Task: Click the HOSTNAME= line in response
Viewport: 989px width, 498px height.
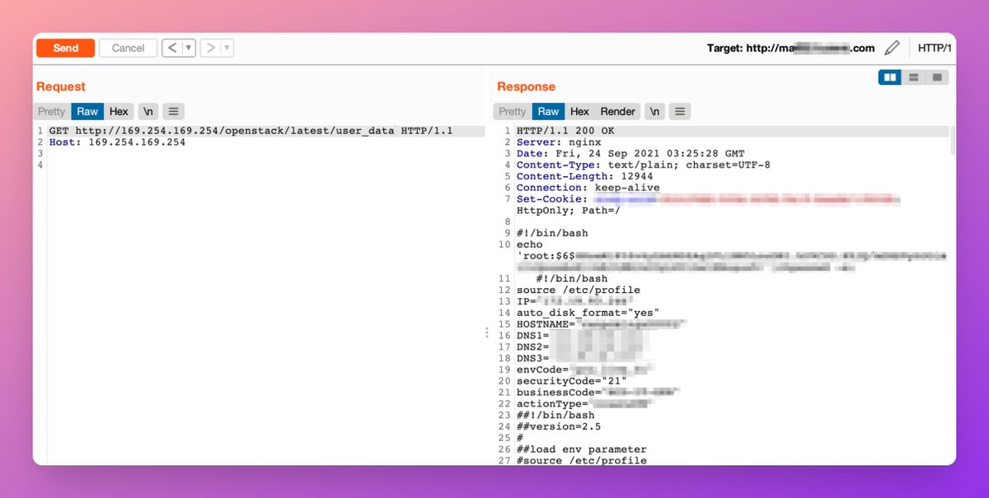Action: [602, 324]
